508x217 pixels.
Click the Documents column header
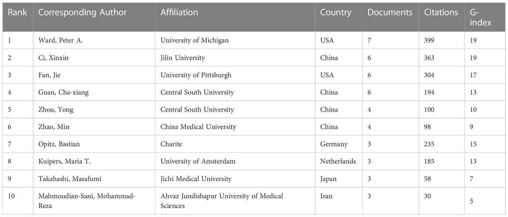click(x=390, y=12)
